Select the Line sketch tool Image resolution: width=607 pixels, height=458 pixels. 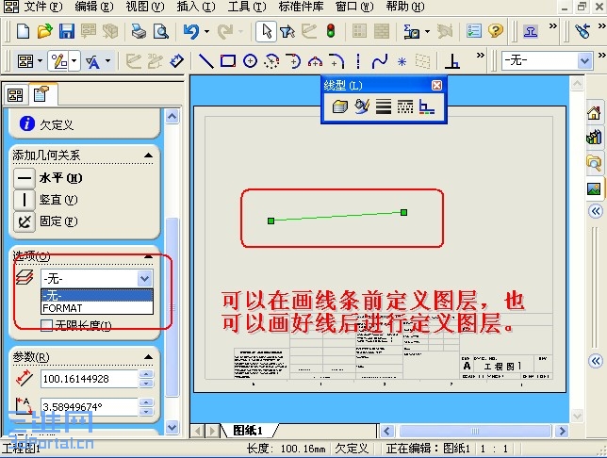coord(205,61)
